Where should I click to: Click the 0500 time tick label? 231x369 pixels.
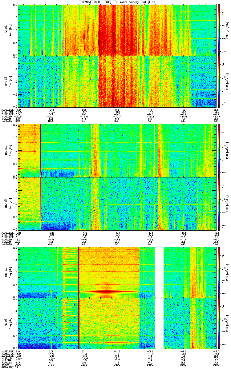pos(183,365)
